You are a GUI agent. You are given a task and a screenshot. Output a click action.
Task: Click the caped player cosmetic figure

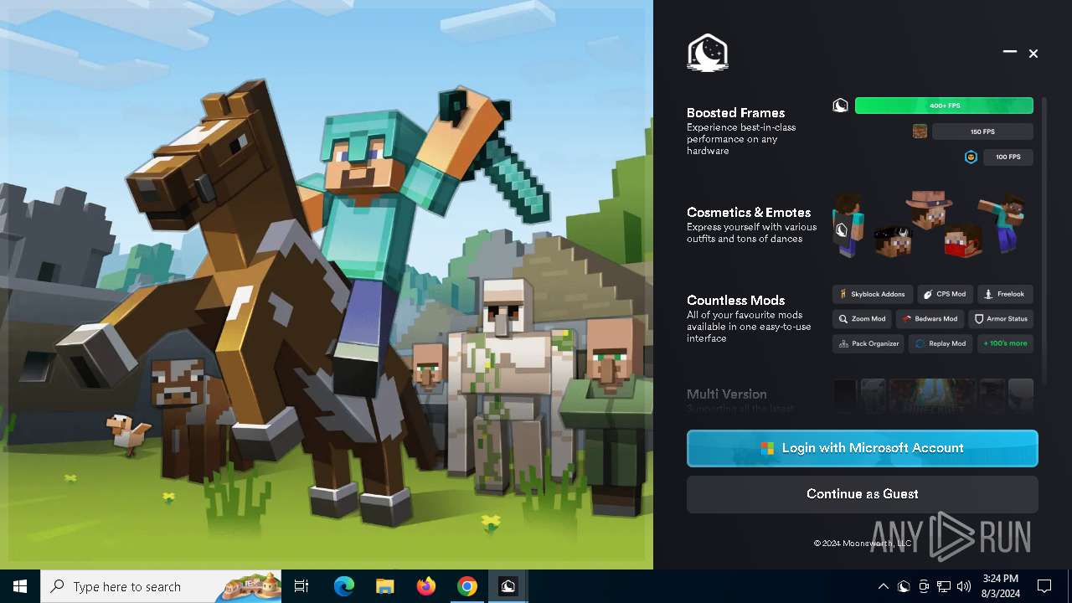[848, 224]
